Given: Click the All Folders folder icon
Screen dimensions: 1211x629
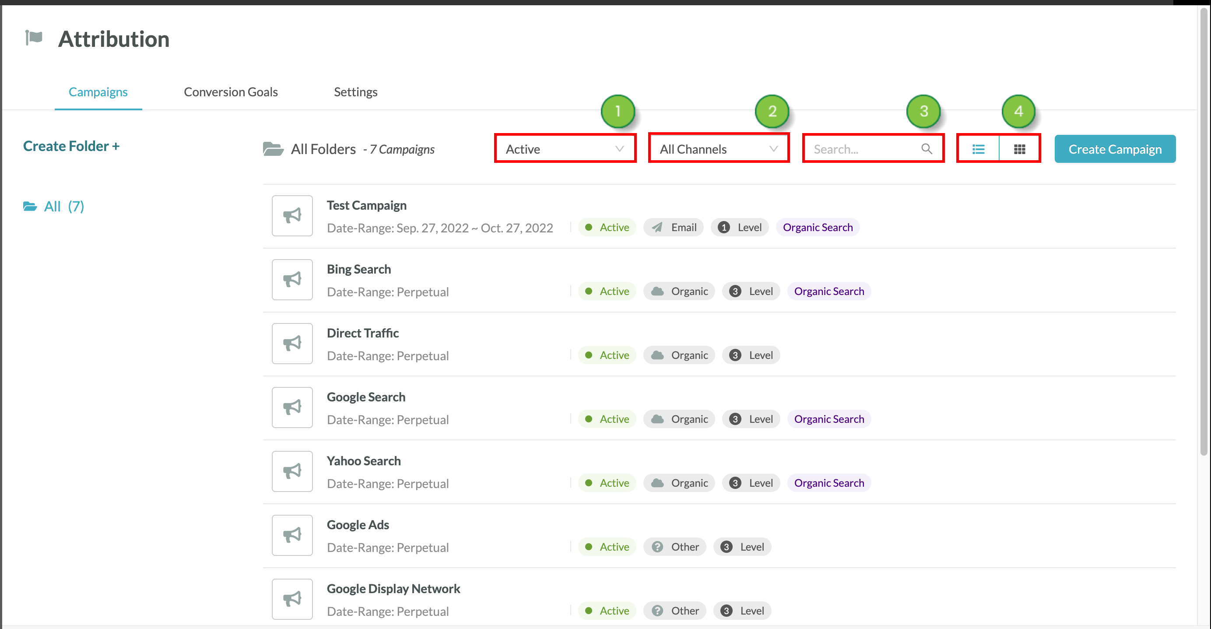Looking at the screenshot, I should click(x=273, y=149).
